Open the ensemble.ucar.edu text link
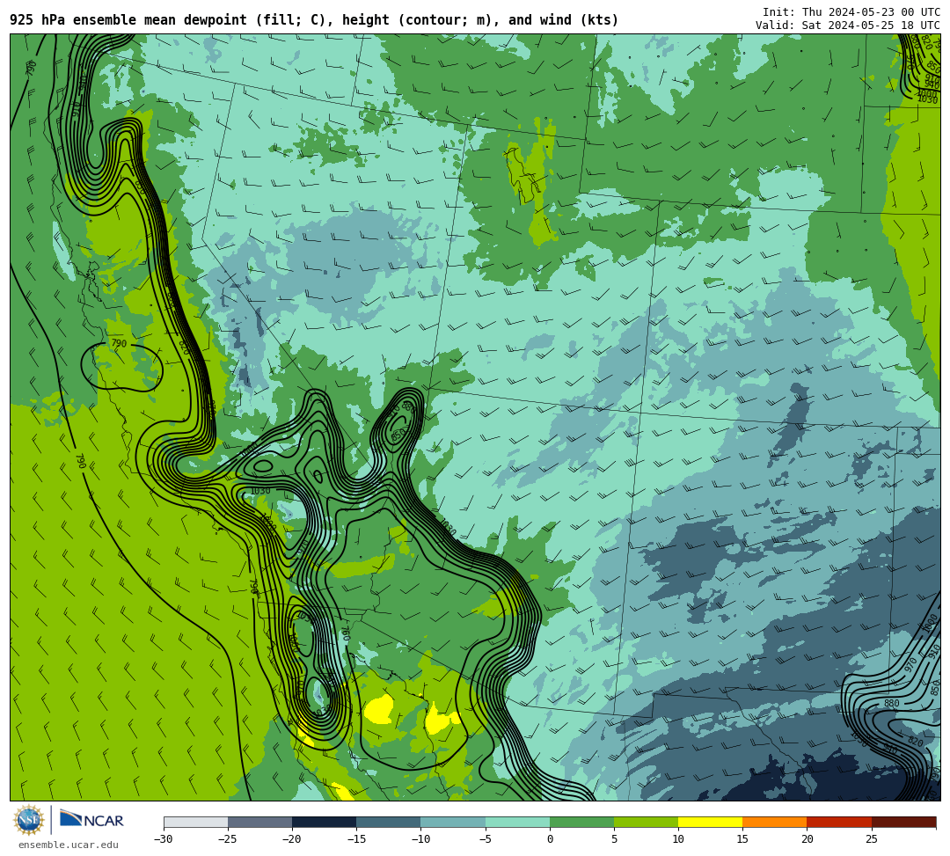950x856 pixels. click(x=69, y=845)
